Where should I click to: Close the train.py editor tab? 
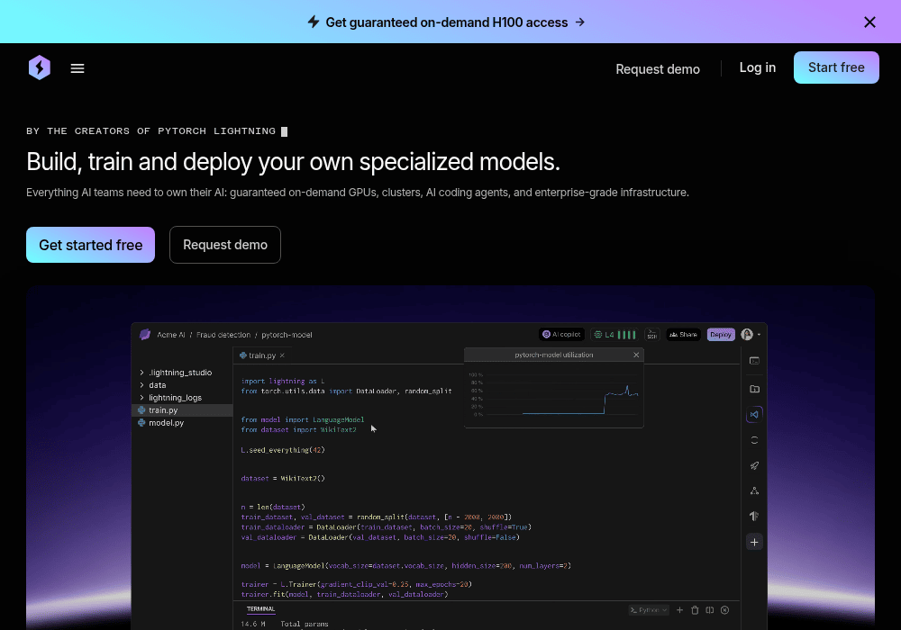click(x=282, y=355)
